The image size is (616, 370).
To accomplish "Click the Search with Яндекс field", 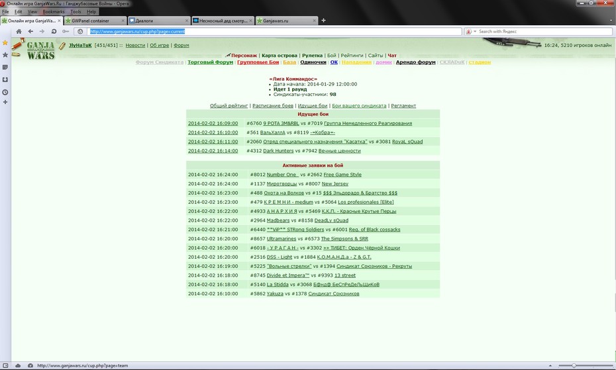I will tap(544, 31).
